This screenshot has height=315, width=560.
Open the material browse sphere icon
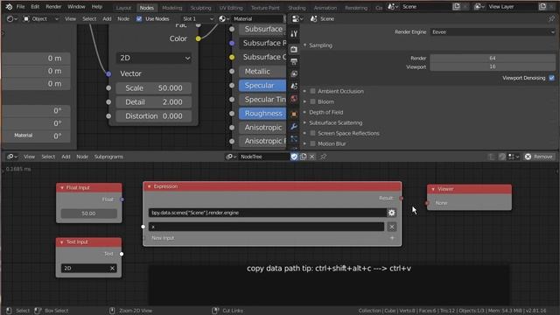tap(224, 19)
